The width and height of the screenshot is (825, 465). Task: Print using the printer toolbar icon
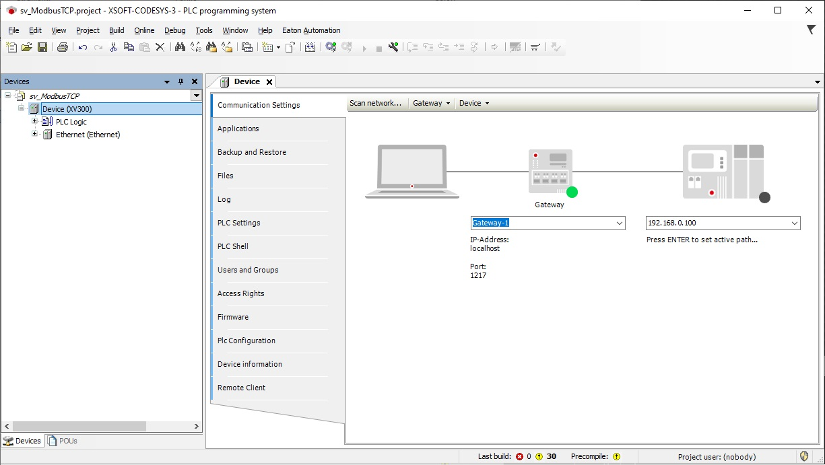click(x=63, y=47)
